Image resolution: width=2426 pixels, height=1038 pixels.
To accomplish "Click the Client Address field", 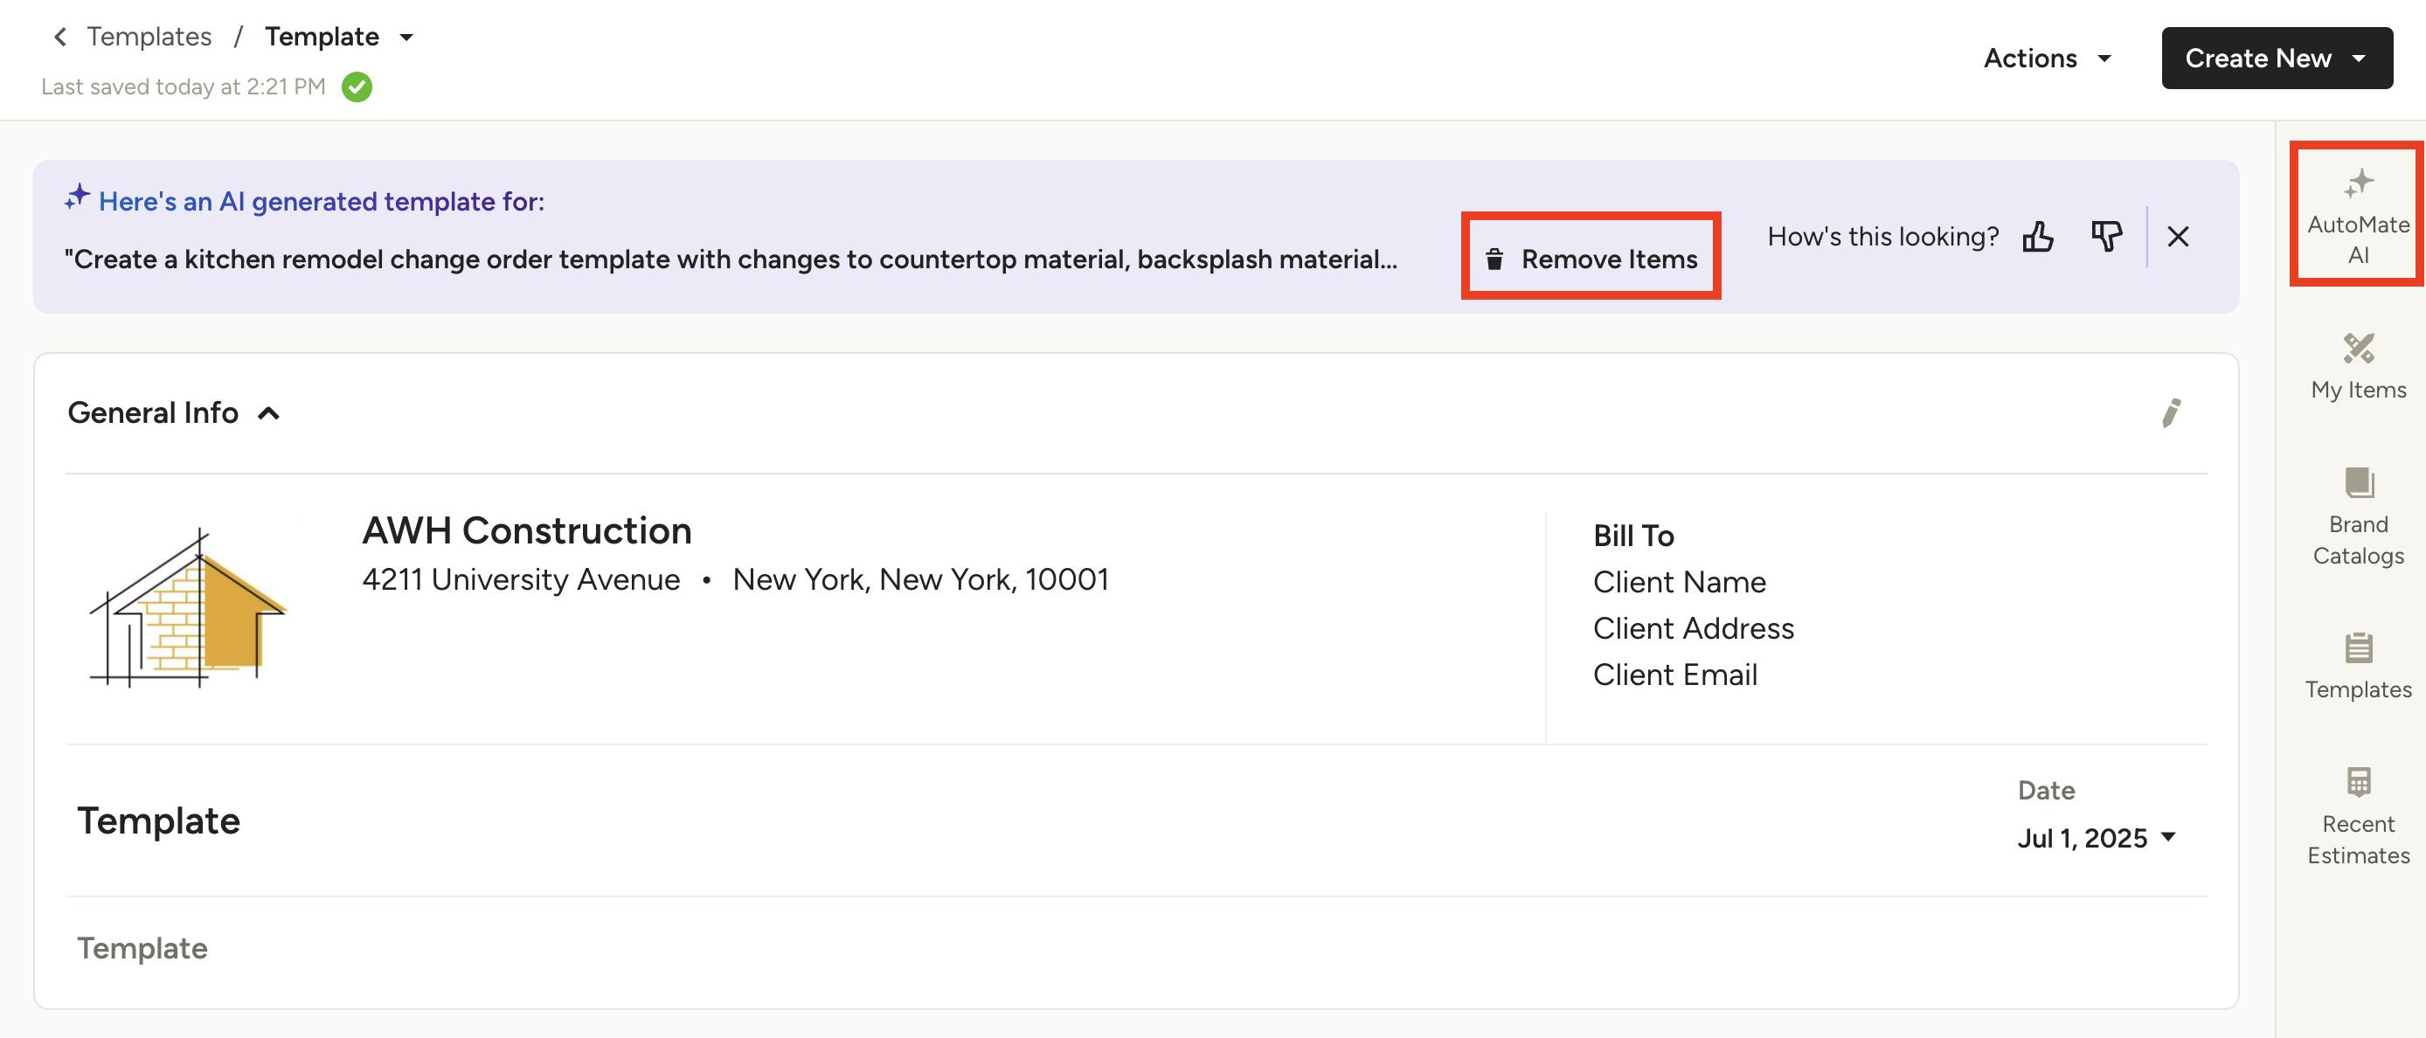I will [1694, 628].
